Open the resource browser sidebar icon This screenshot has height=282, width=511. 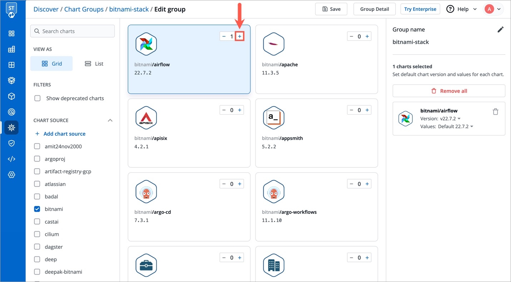11,65
